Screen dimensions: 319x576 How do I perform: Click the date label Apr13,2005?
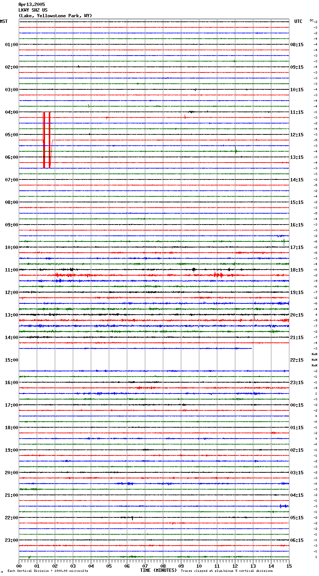point(32,5)
